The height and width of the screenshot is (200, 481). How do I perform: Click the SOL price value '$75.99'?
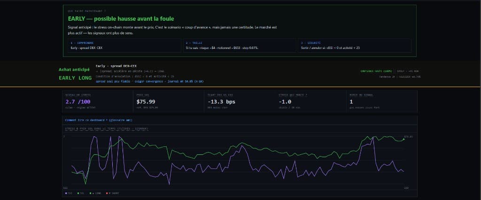click(x=146, y=102)
